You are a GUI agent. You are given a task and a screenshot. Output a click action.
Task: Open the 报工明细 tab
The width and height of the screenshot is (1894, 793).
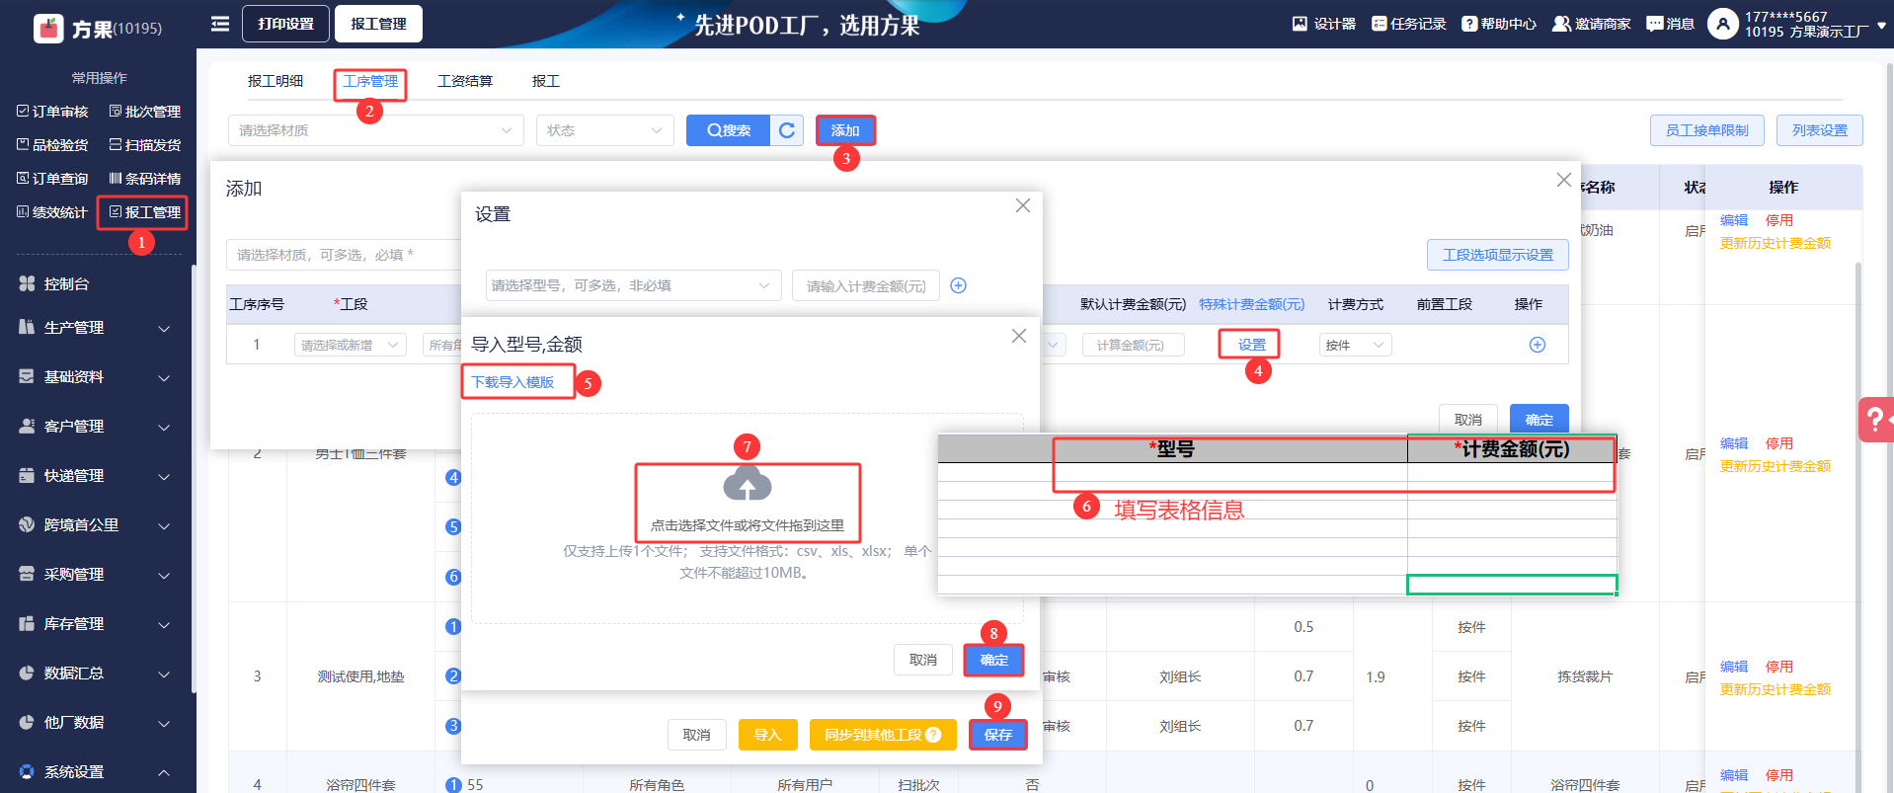tap(276, 81)
